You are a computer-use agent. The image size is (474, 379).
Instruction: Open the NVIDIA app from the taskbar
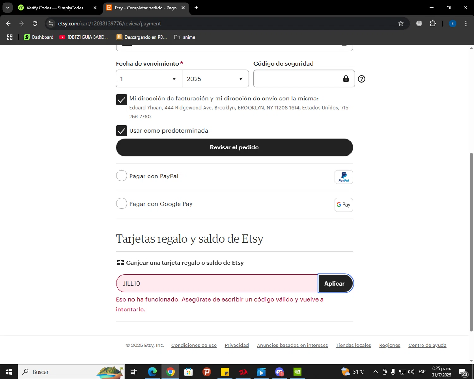coord(297,372)
